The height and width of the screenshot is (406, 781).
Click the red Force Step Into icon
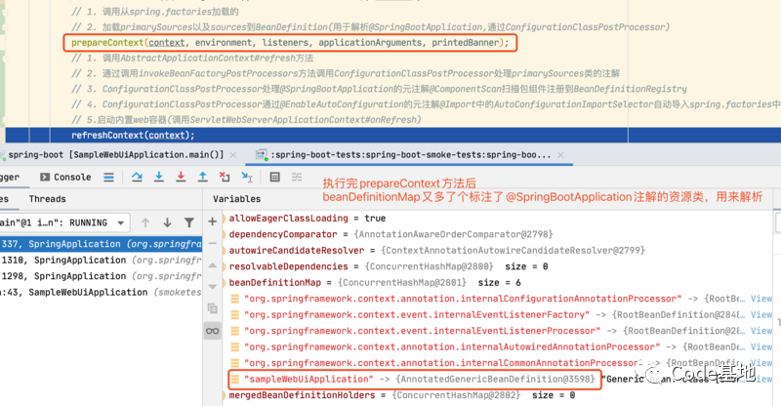[x=181, y=177]
